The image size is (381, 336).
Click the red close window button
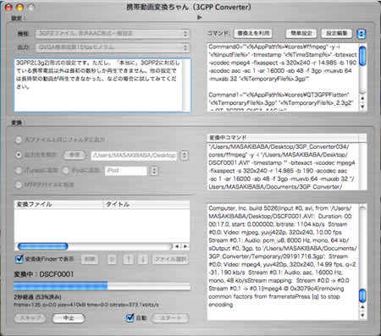click(x=8, y=7)
